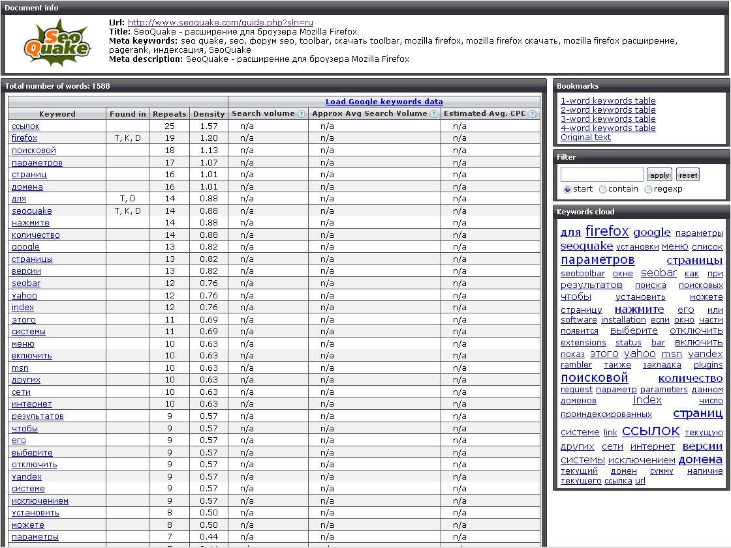Image resolution: width=731 pixels, height=548 pixels.
Task: Click the Found in column header
Action: [128, 114]
